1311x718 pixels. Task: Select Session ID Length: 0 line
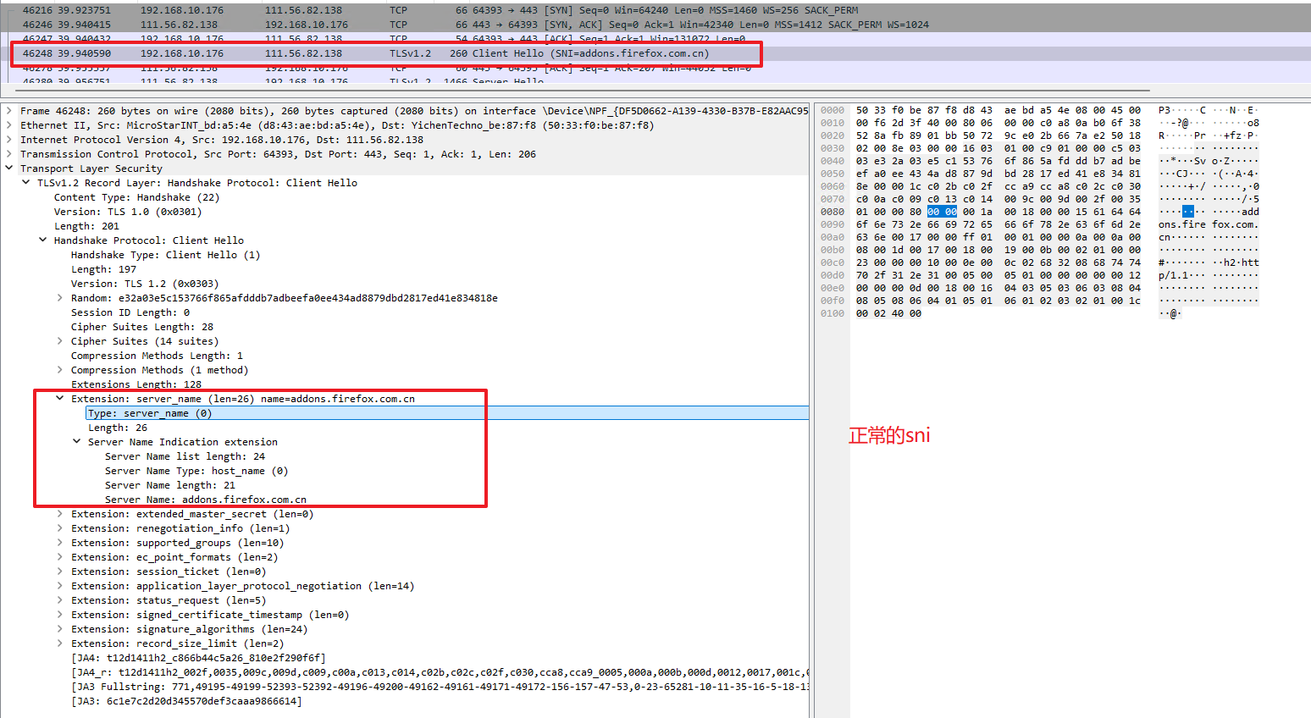click(x=130, y=312)
